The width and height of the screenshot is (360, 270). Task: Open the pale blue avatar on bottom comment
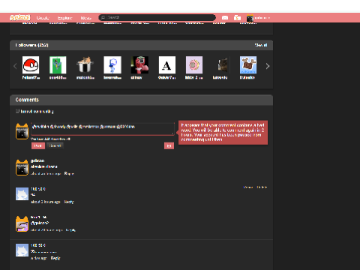22,250
